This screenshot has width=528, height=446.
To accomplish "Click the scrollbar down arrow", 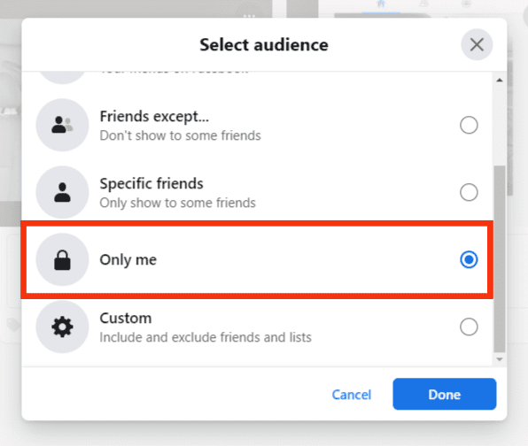I will (x=500, y=359).
